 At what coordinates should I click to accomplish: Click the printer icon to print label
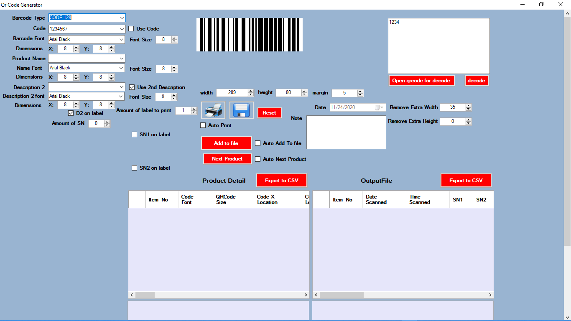click(213, 110)
